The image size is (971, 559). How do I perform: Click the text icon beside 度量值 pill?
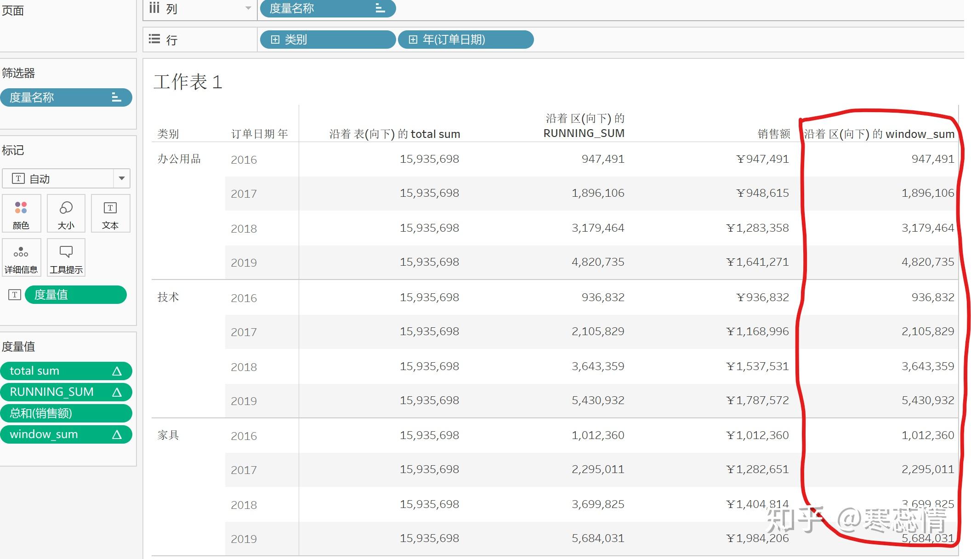click(15, 295)
